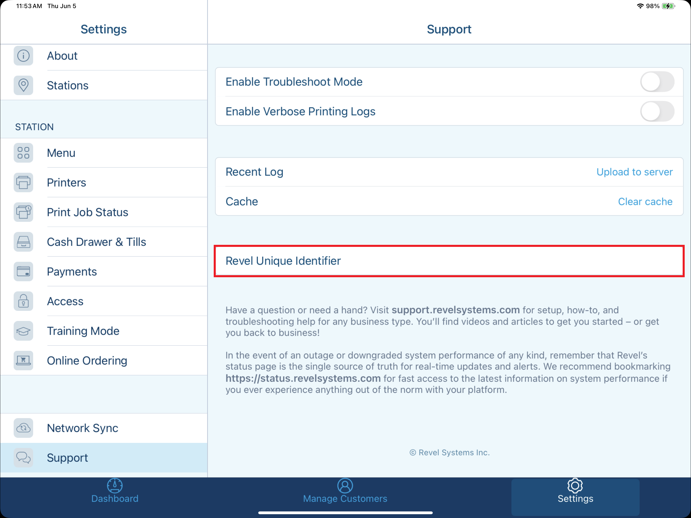The height and width of the screenshot is (518, 691).
Task: Click the Access padlock icon
Action: pos(24,301)
